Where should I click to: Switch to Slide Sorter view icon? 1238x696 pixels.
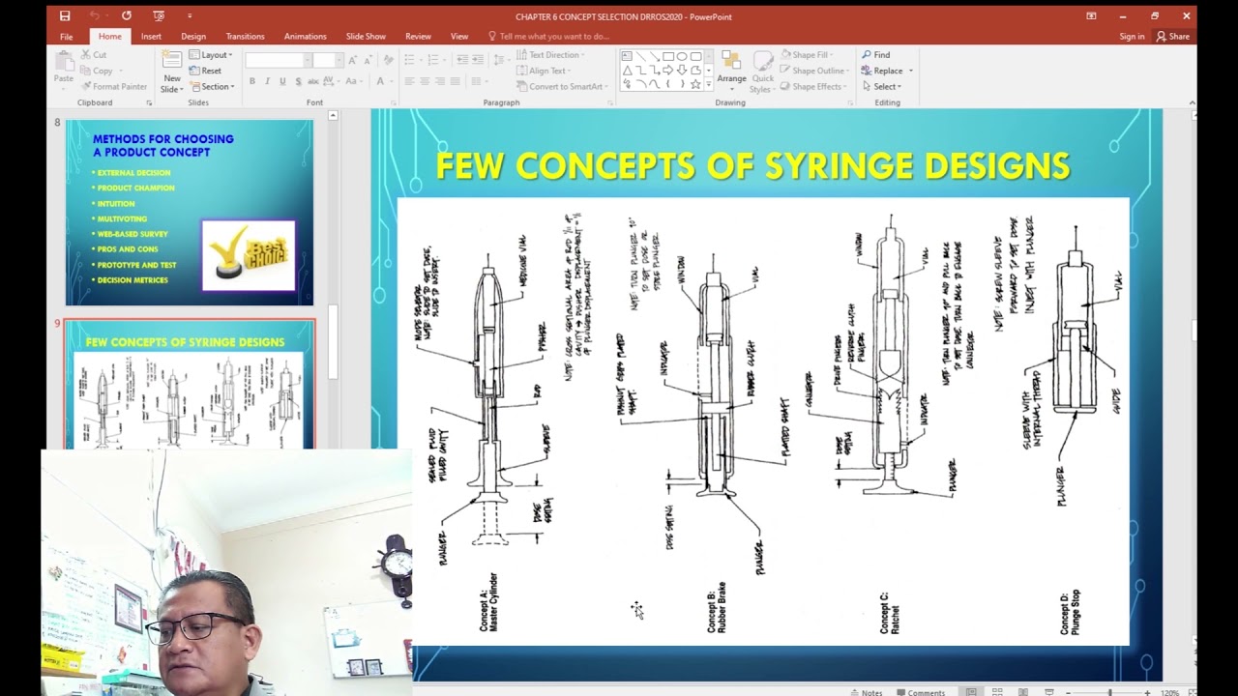point(997,692)
